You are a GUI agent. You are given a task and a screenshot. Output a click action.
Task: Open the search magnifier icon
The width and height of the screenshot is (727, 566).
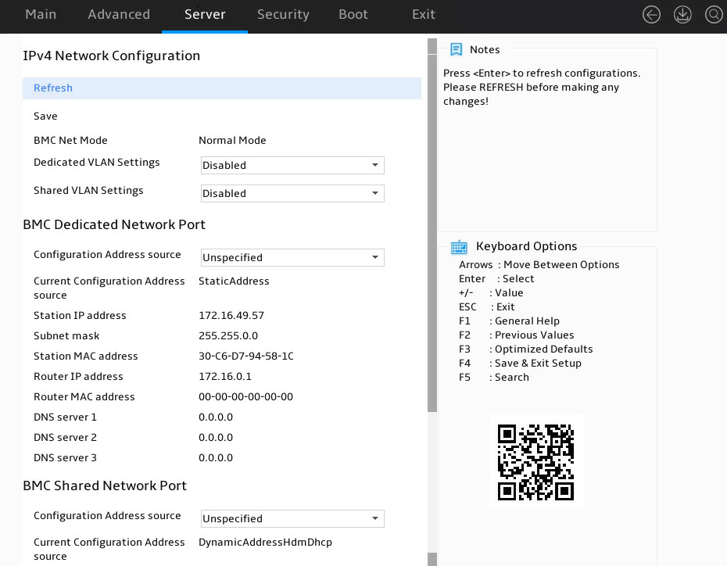[x=714, y=15]
